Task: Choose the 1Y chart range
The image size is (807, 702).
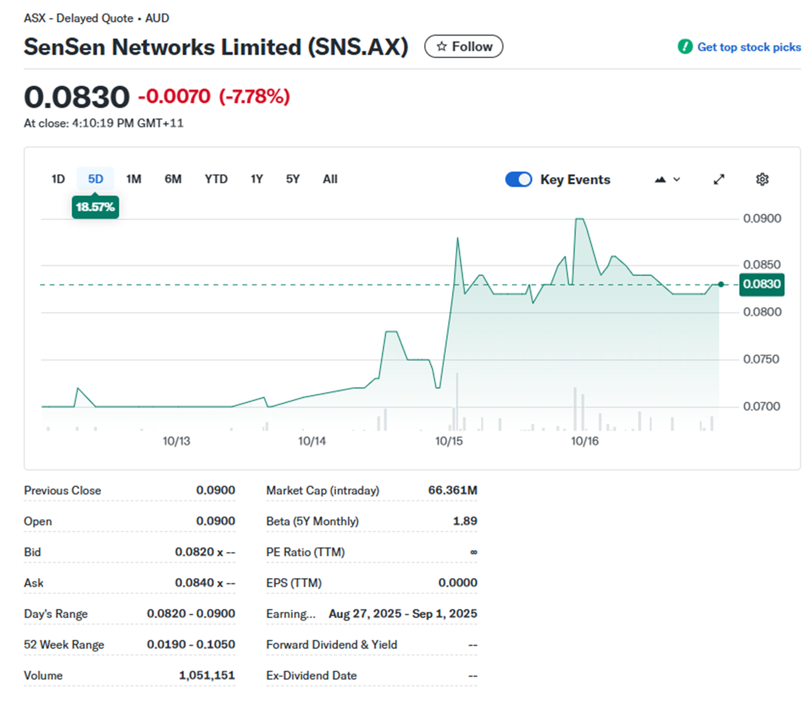Action: click(256, 180)
